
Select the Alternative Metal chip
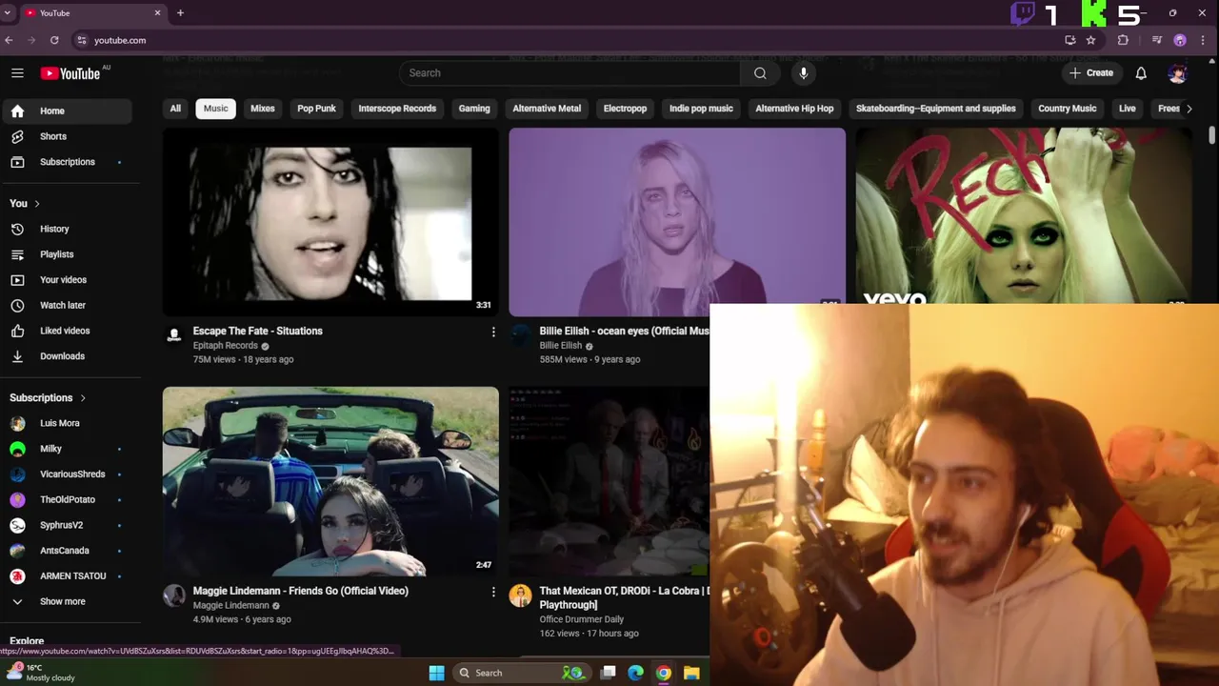coord(547,109)
